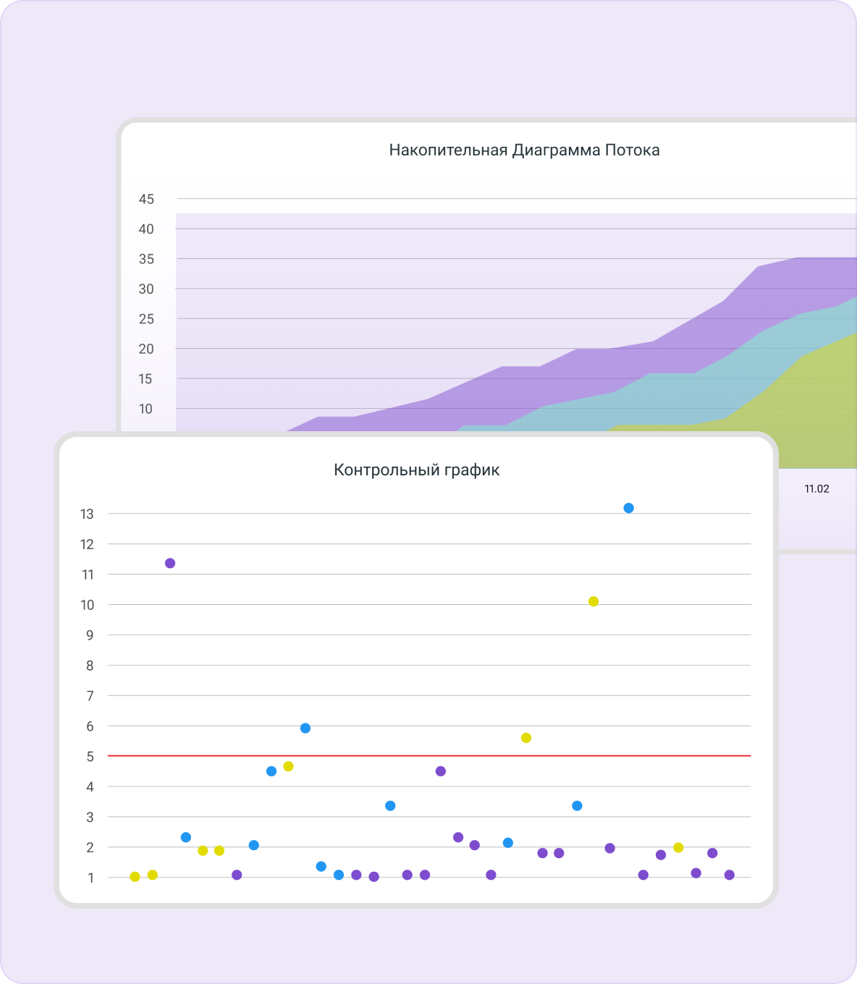Viewport: 857px width, 984px height.
Task: Select the highest blue dot above 13
Action: pyautogui.click(x=628, y=508)
